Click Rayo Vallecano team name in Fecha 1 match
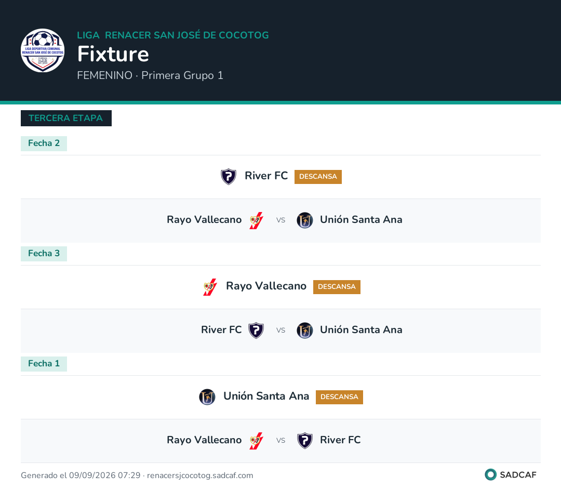Image resolution: width=561 pixels, height=502 pixels. point(204,440)
